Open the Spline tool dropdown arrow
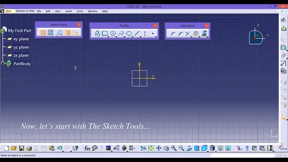The width and height of the screenshot is (288, 162). click(125, 37)
